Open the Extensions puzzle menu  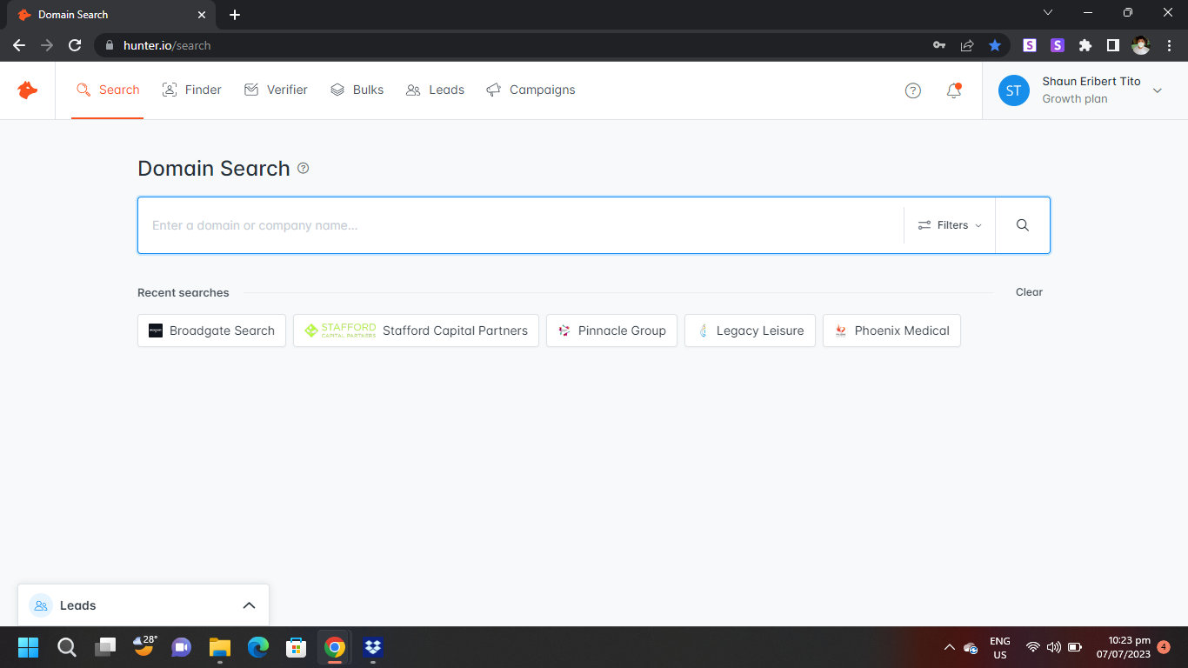click(1085, 45)
